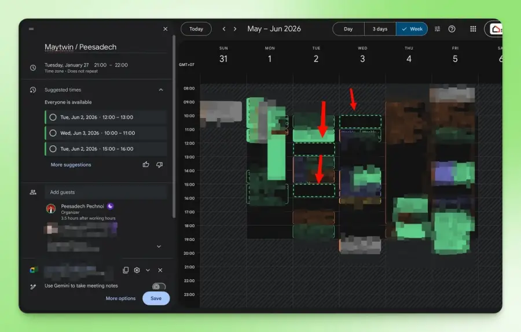This screenshot has width=521, height=332.
Task: Change the 21:00 start time
Action: tap(100, 65)
